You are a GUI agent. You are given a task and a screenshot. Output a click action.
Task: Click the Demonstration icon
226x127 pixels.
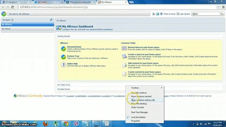point(64,49)
